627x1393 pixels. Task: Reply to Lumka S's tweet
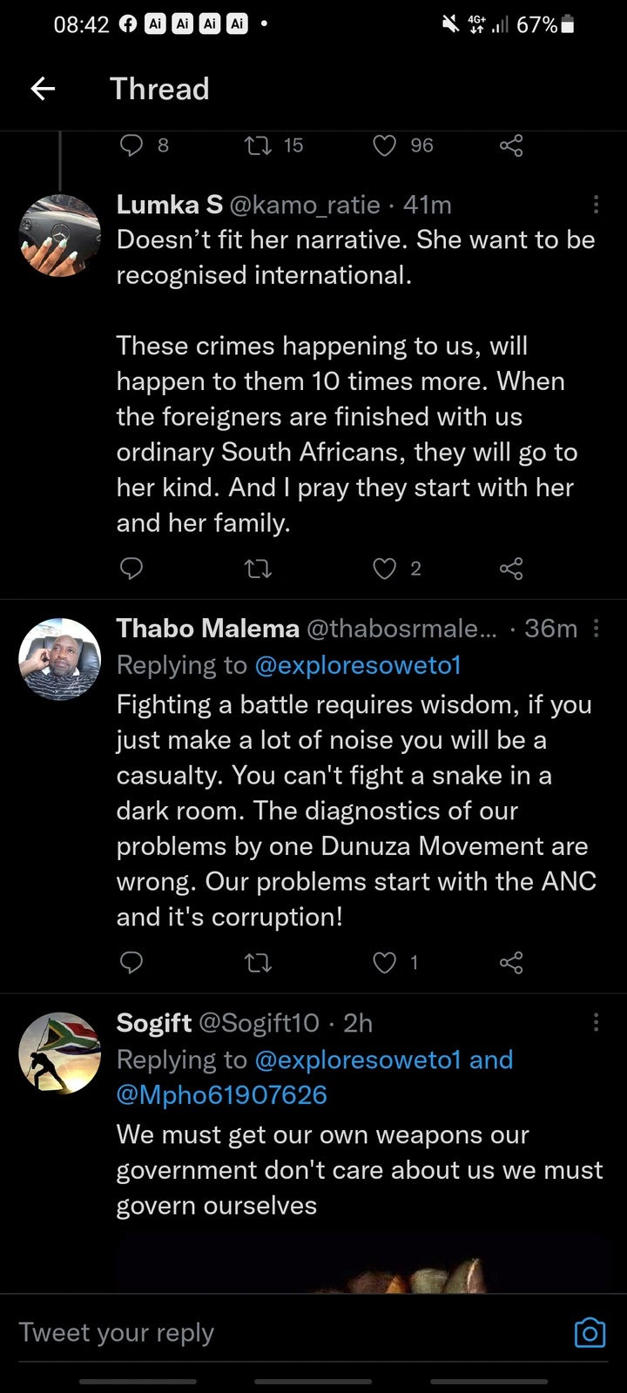[131, 569]
